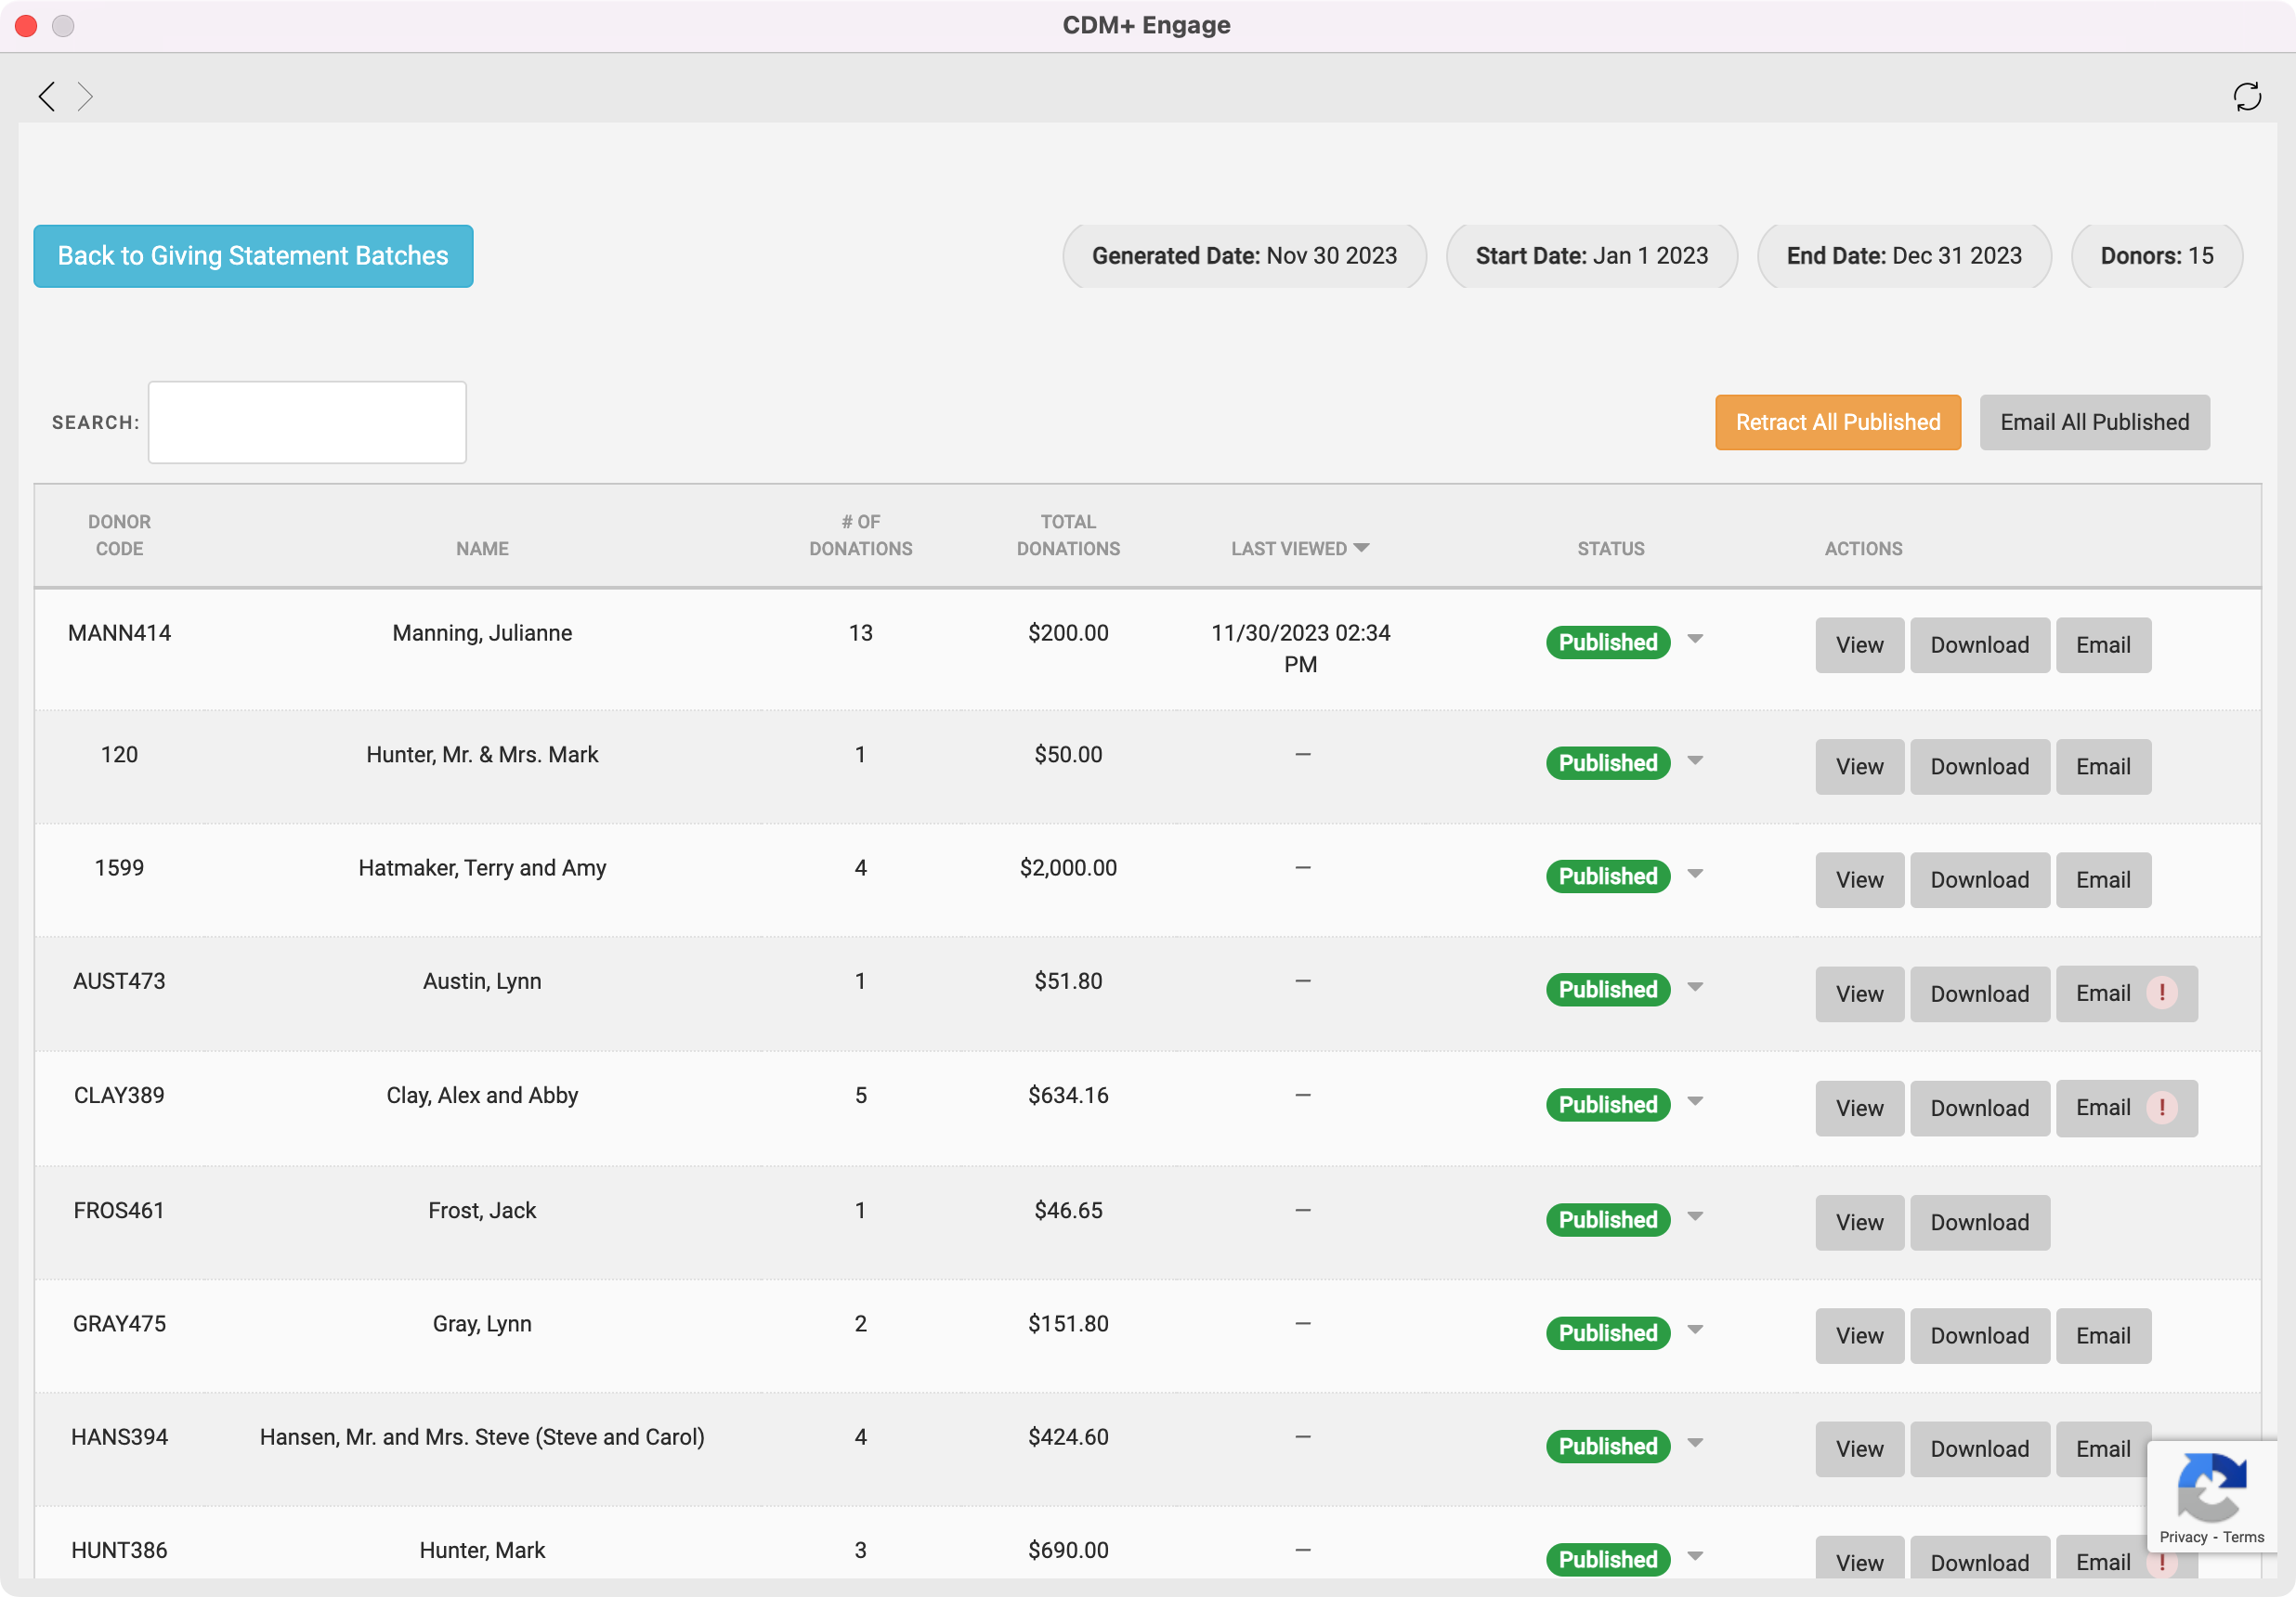This screenshot has width=2296, height=1597.
Task: Click the back navigation arrow
Action: click(x=46, y=96)
